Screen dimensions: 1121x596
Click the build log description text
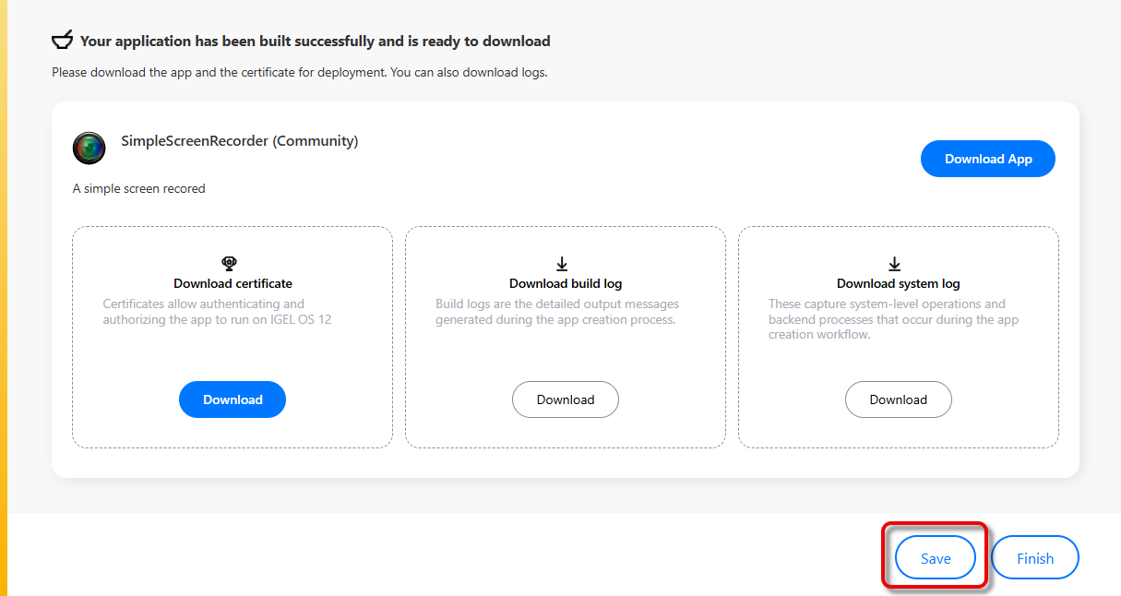pos(558,312)
